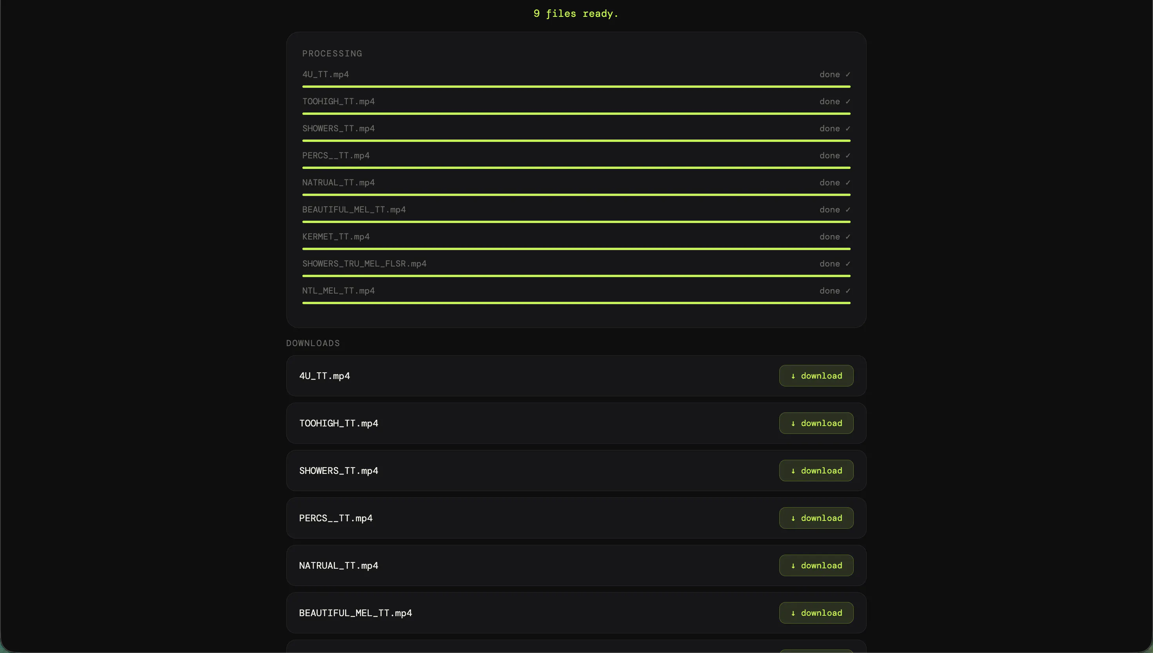Click the DOWNLOADS section heading
The image size is (1153, 653).
[x=313, y=343]
